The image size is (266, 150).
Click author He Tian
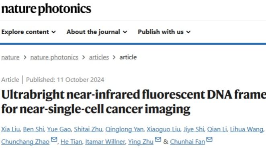[71, 142]
